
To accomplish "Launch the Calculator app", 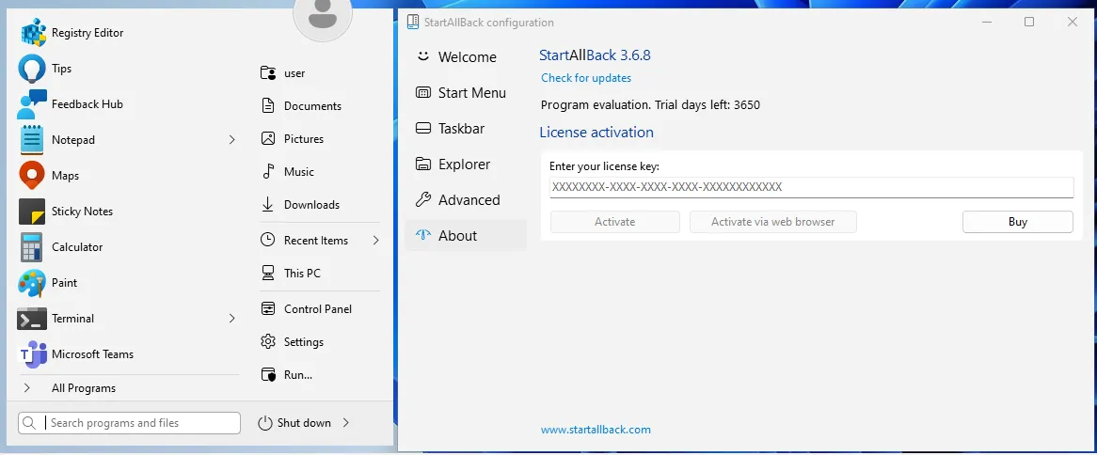I will click(x=77, y=247).
